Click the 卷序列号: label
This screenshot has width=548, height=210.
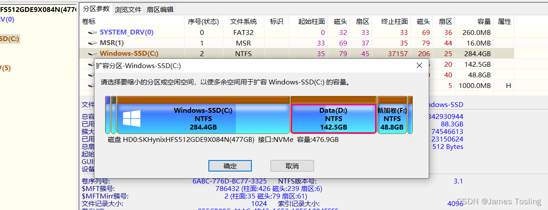click(x=96, y=181)
